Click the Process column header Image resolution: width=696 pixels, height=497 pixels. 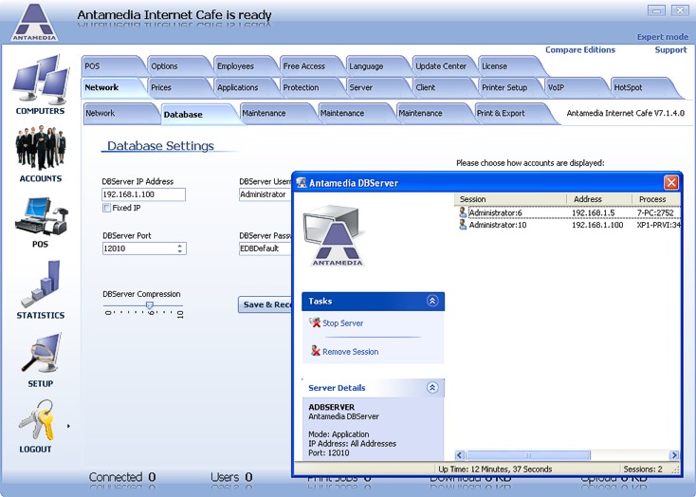coord(656,199)
